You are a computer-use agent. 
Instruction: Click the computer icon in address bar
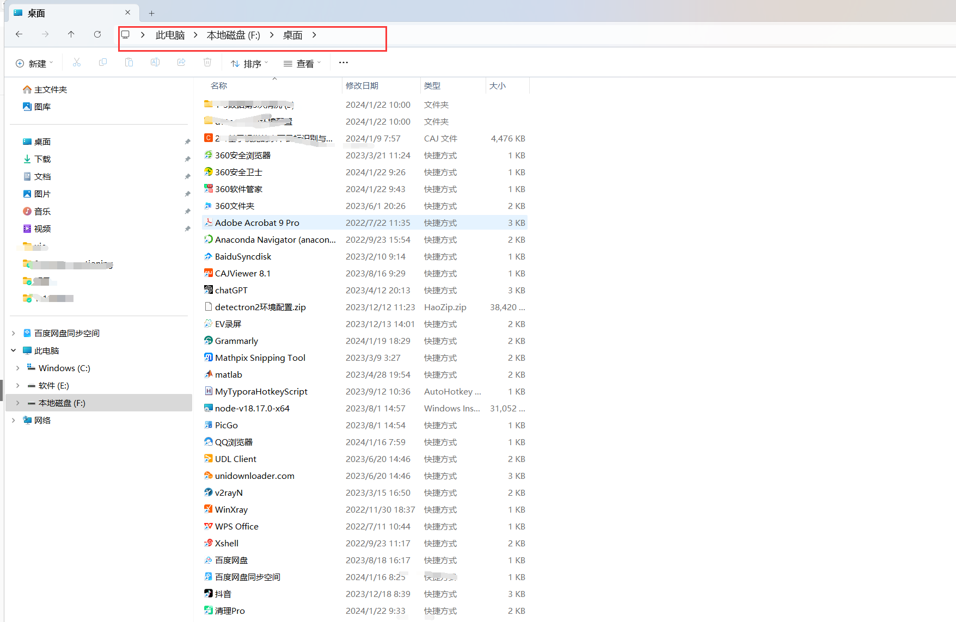pos(126,35)
